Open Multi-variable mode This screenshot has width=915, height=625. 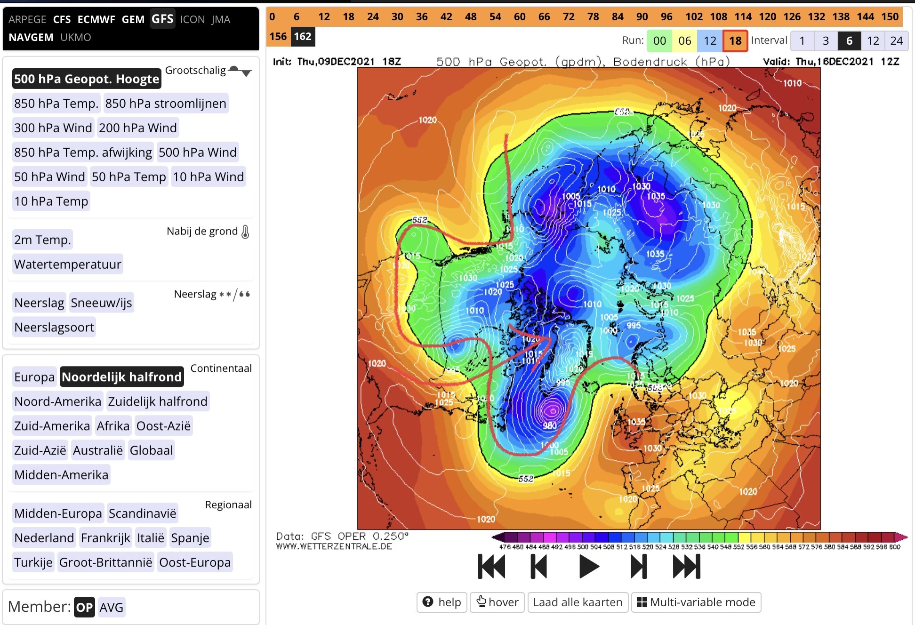(x=696, y=602)
